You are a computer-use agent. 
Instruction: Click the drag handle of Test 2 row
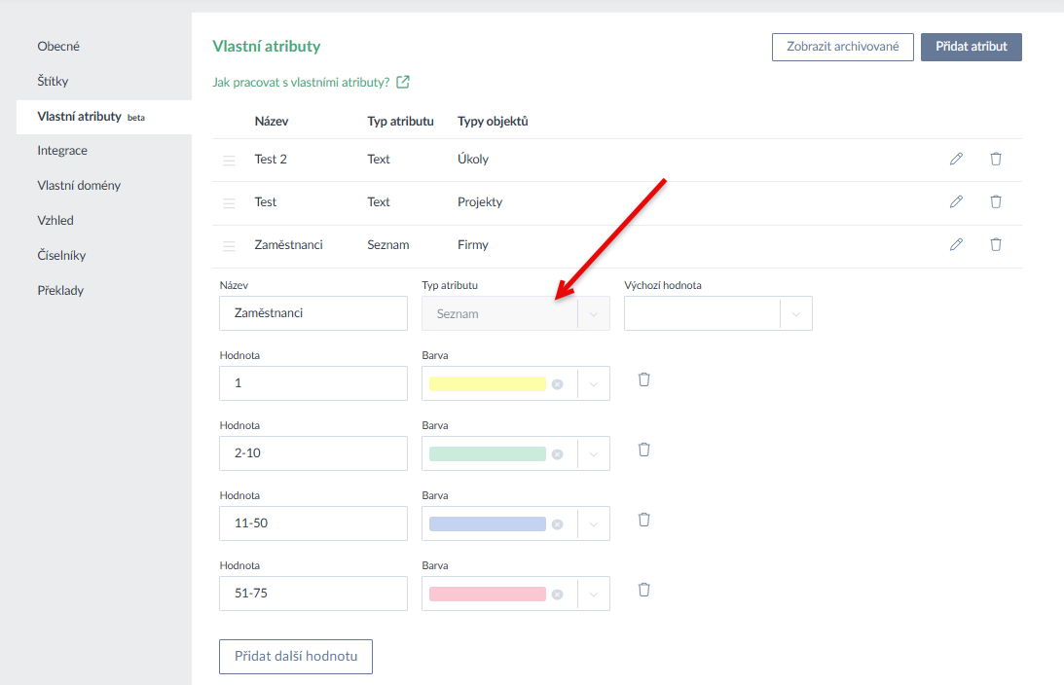click(x=229, y=161)
